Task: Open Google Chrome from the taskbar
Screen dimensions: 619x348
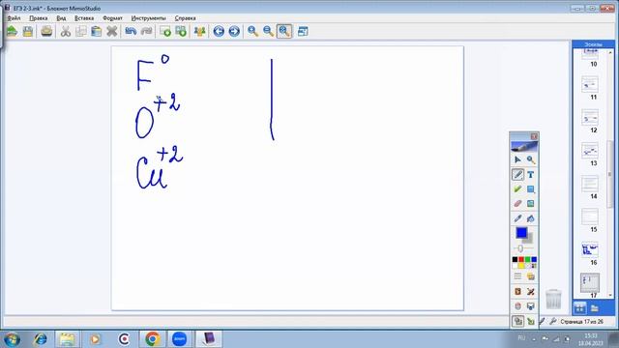Action: pos(152,339)
